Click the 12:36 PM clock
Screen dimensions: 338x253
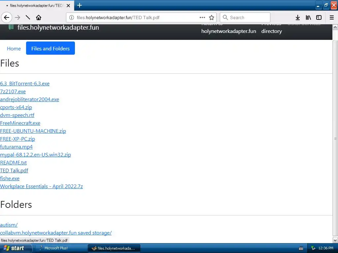(326, 248)
